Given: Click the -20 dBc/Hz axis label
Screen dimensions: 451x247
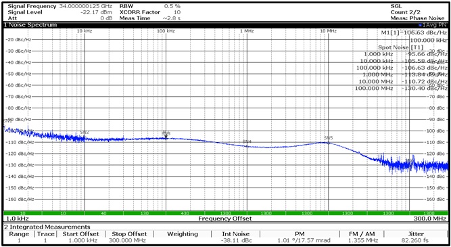Looking at the screenshot, I should 18,40.
